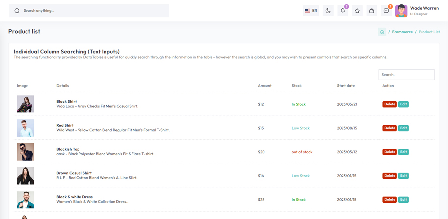Open the Blackish Top product thumbnail
448x219 pixels.
(26, 152)
